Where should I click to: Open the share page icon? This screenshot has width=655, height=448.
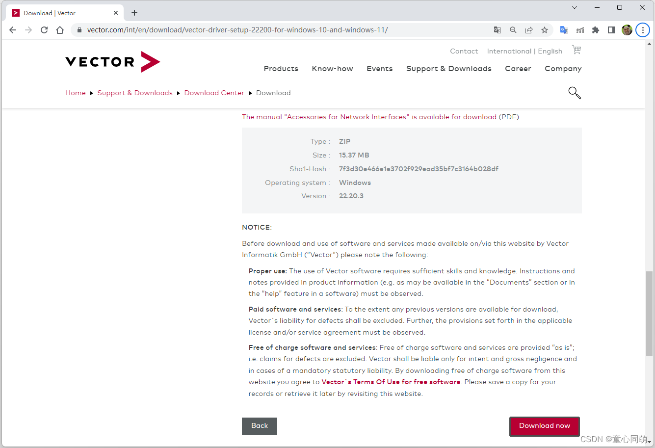tap(529, 30)
